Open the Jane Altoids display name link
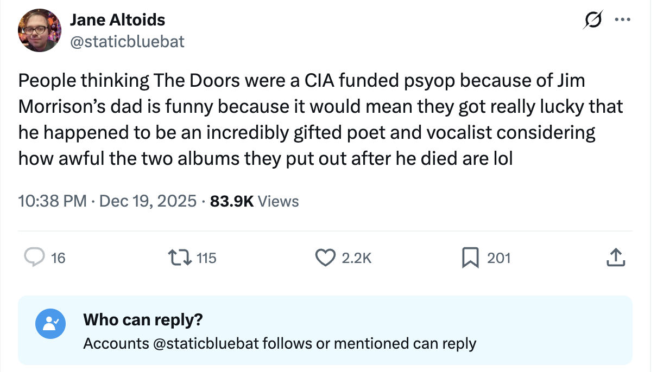 [117, 20]
